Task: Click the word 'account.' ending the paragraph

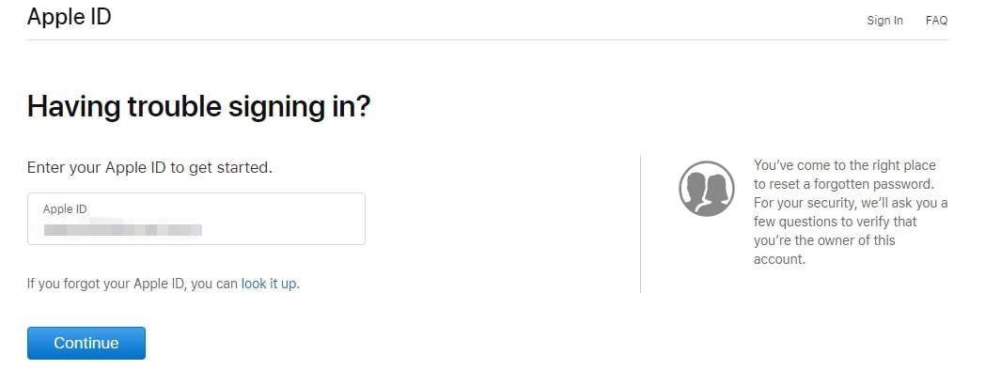Action: tap(779, 259)
